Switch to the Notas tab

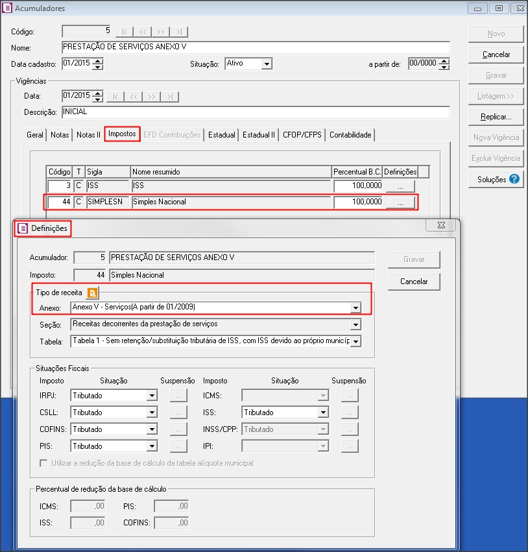pos(60,135)
